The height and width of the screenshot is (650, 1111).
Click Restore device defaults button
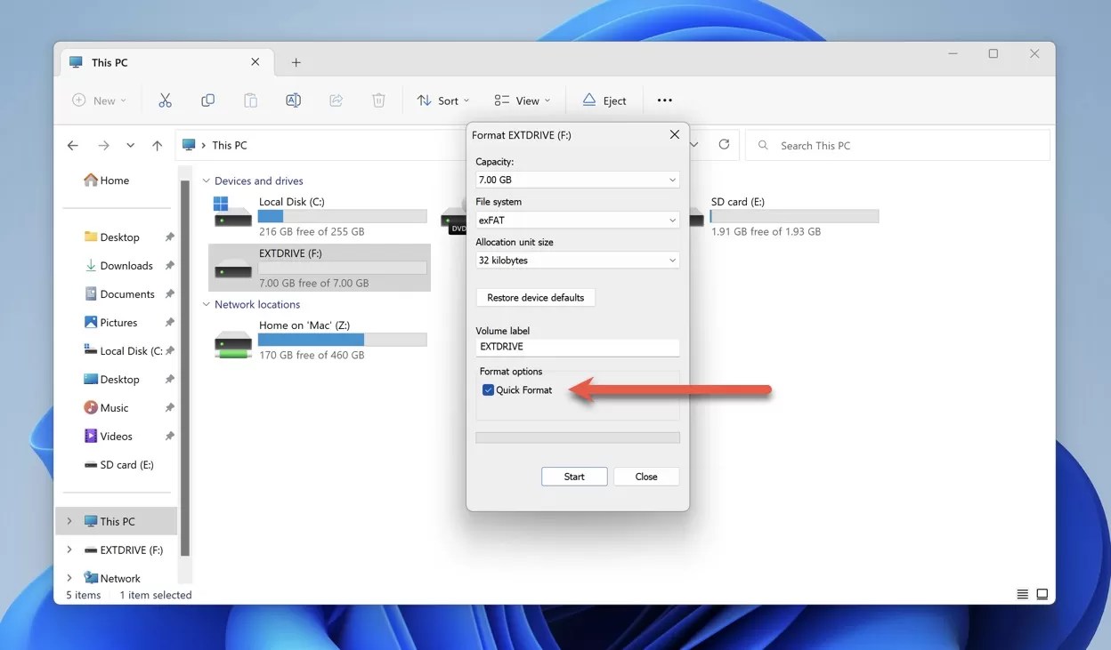[536, 297]
